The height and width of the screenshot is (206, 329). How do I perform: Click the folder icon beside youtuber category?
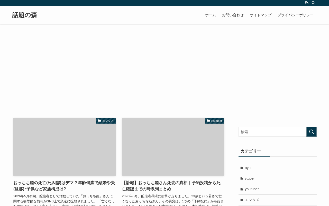pyautogui.click(x=242, y=189)
